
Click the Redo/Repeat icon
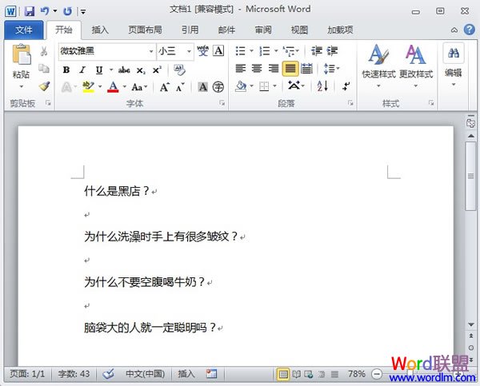[67, 11]
